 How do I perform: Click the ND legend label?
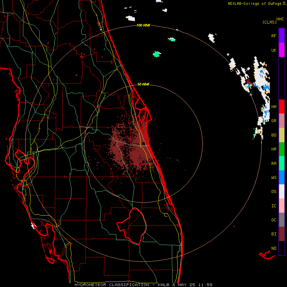(274, 248)
